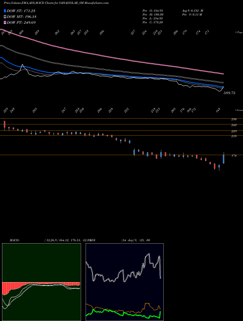The height and width of the screenshot is (321, 243).
Task: Click the white DOW MT legend swatch
Action: (x=5, y=17)
